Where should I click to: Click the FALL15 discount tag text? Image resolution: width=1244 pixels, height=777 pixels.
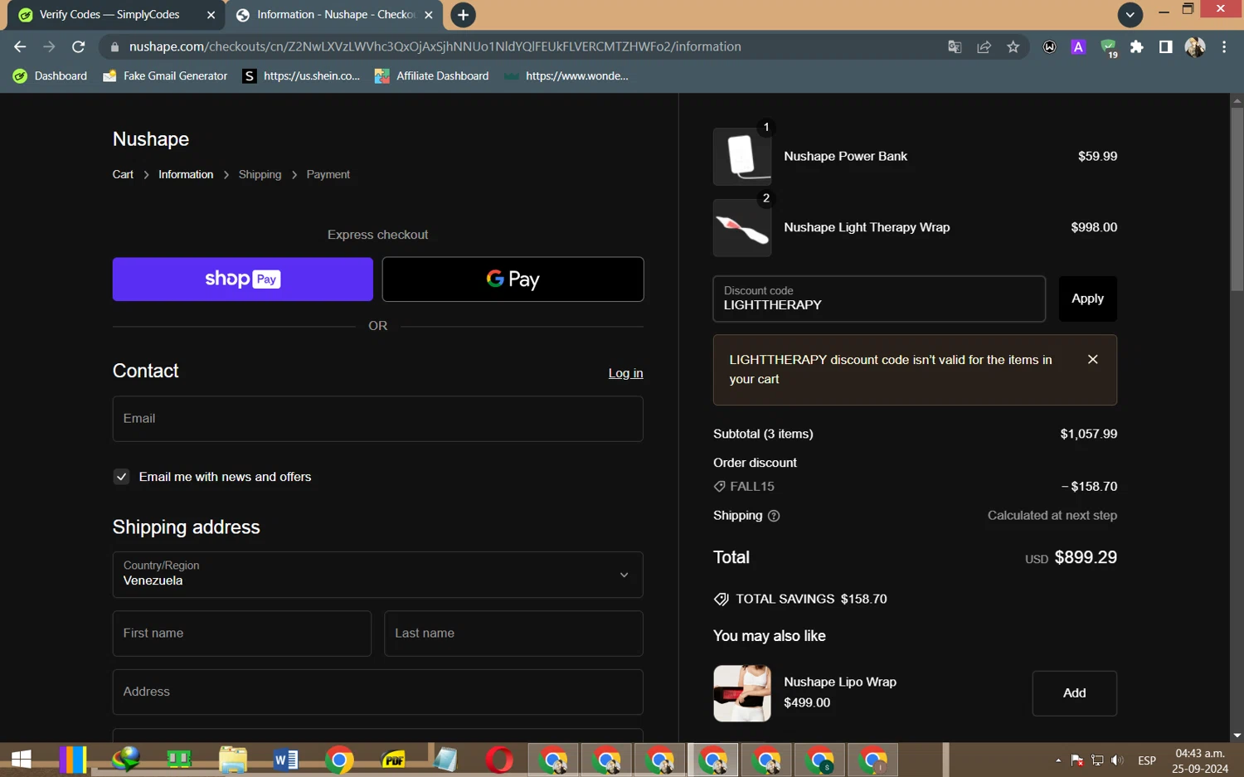(752, 487)
